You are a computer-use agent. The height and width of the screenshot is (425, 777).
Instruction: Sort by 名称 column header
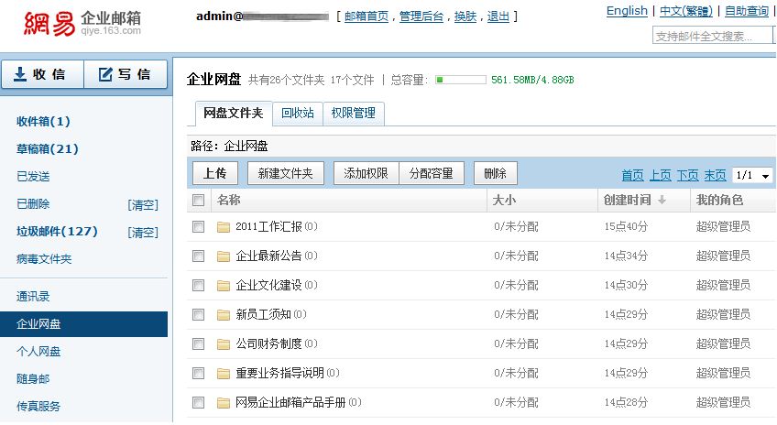228,200
